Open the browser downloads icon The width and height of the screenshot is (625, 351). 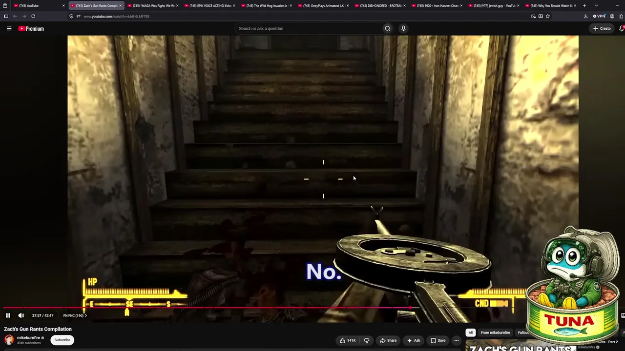tap(585, 16)
